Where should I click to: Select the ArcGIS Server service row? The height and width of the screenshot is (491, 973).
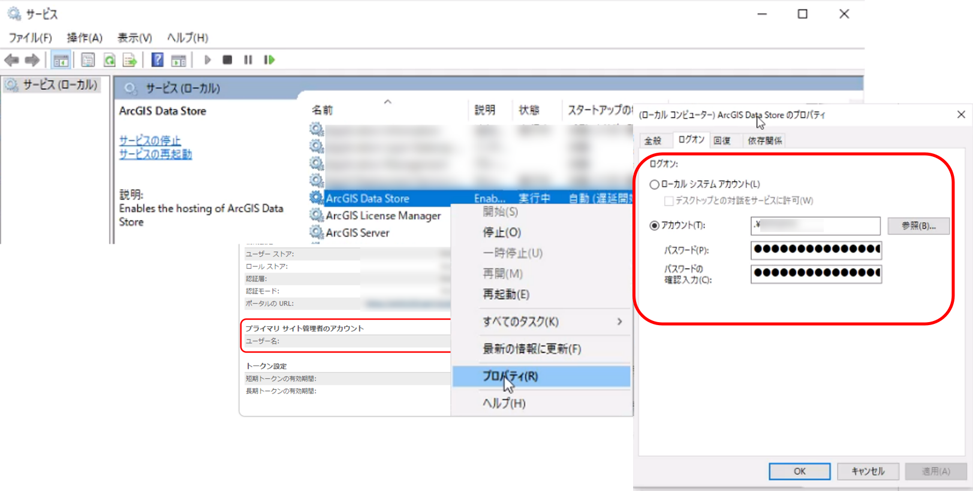pyautogui.click(x=358, y=233)
